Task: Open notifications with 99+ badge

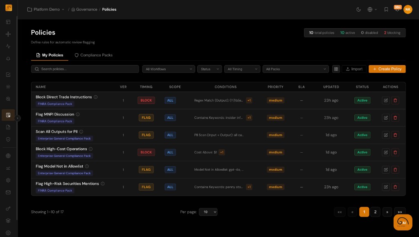Action: (397, 9)
